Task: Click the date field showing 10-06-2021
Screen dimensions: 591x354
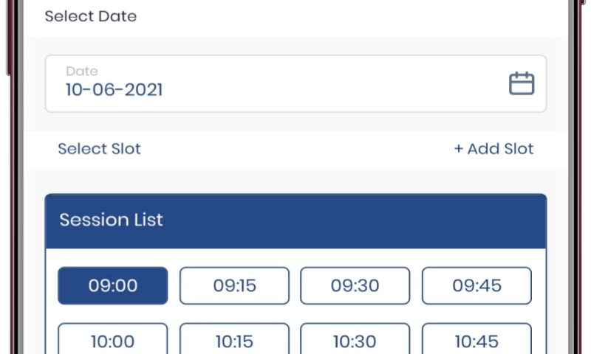Action: tap(295, 83)
